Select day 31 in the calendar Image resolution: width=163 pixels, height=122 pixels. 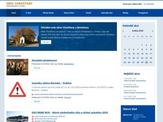click(151, 62)
